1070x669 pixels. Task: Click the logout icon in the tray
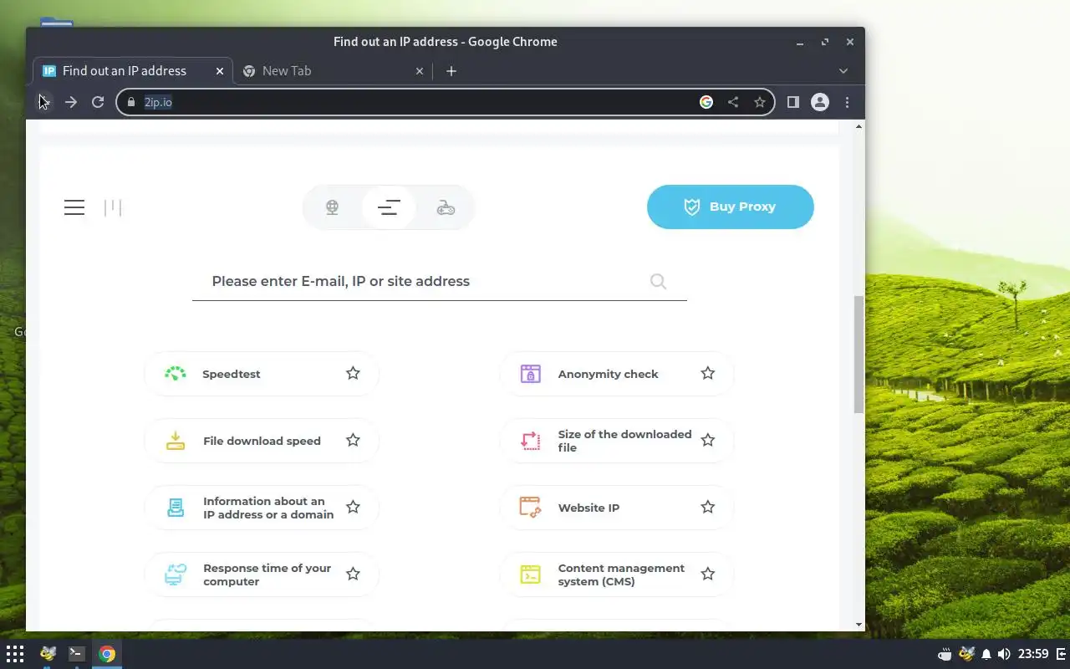pyautogui.click(x=1061, y=654)
